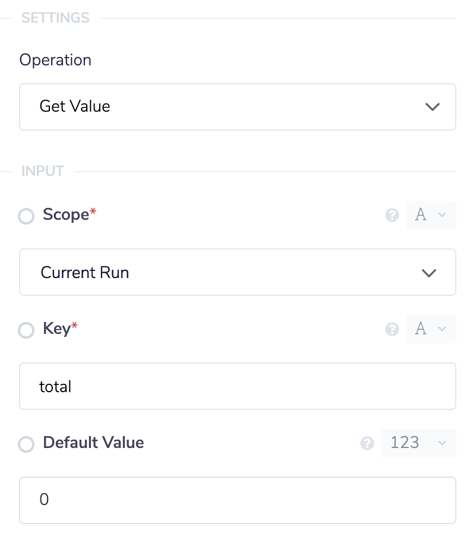Open the Default Value '123' type selector

click(418, 443)
